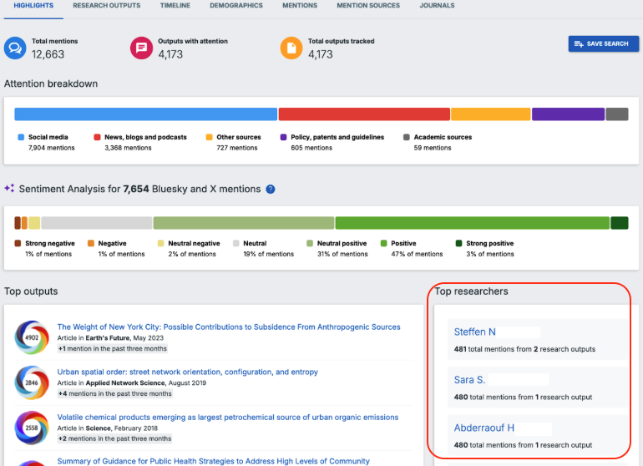
Task: Select the News, blogs and podcasts legend swatch
Action: (x=97, y=137)
